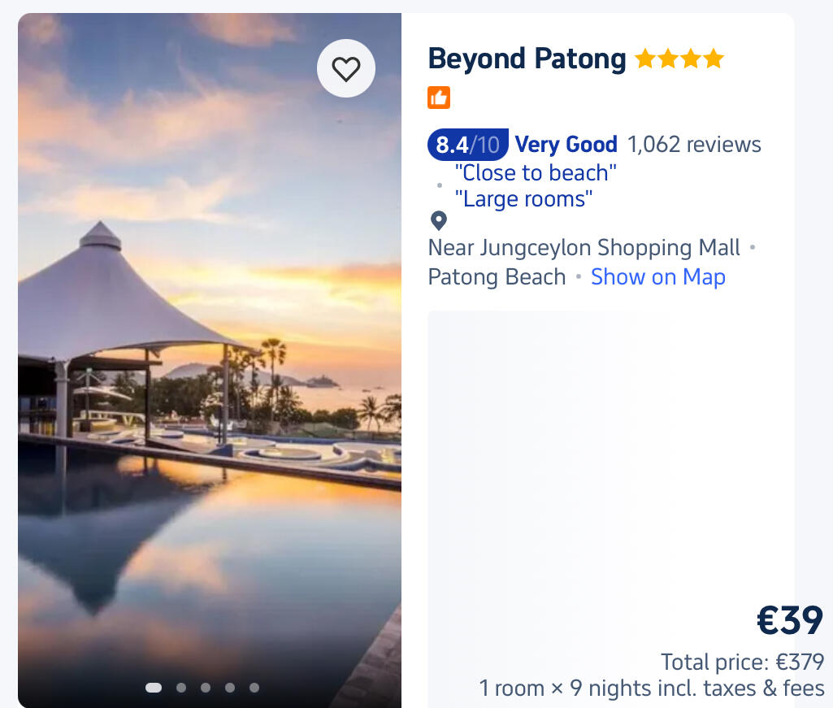Click the yellow star rating icons

click(x=679, y=59)
